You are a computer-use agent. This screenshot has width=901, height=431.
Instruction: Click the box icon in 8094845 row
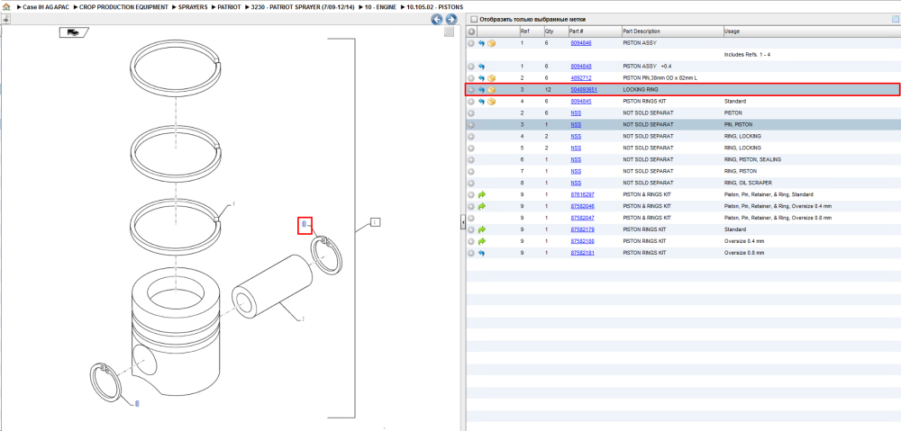click(x=491, y=102)
